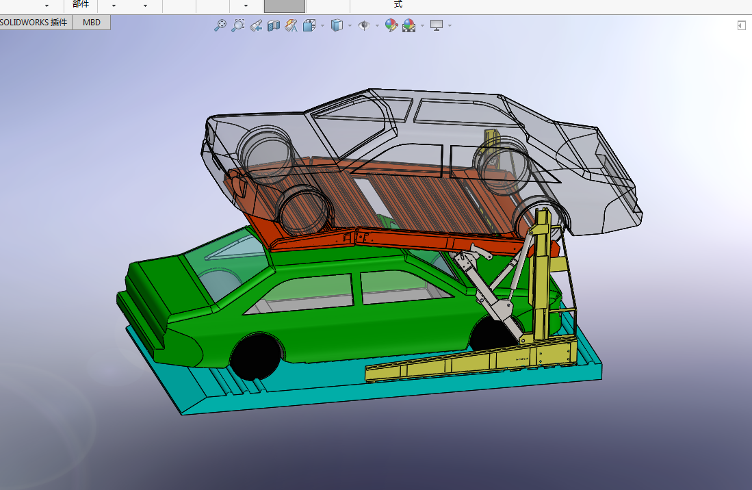Activate the Zoom to Area tool
Image resolution: width=752 pixels, height=490 pixels.
click(x=237, y=25)
